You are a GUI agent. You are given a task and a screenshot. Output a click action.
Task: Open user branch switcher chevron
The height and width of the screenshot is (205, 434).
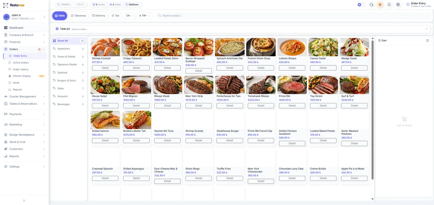pyautogui.click(x=44, y=17)
